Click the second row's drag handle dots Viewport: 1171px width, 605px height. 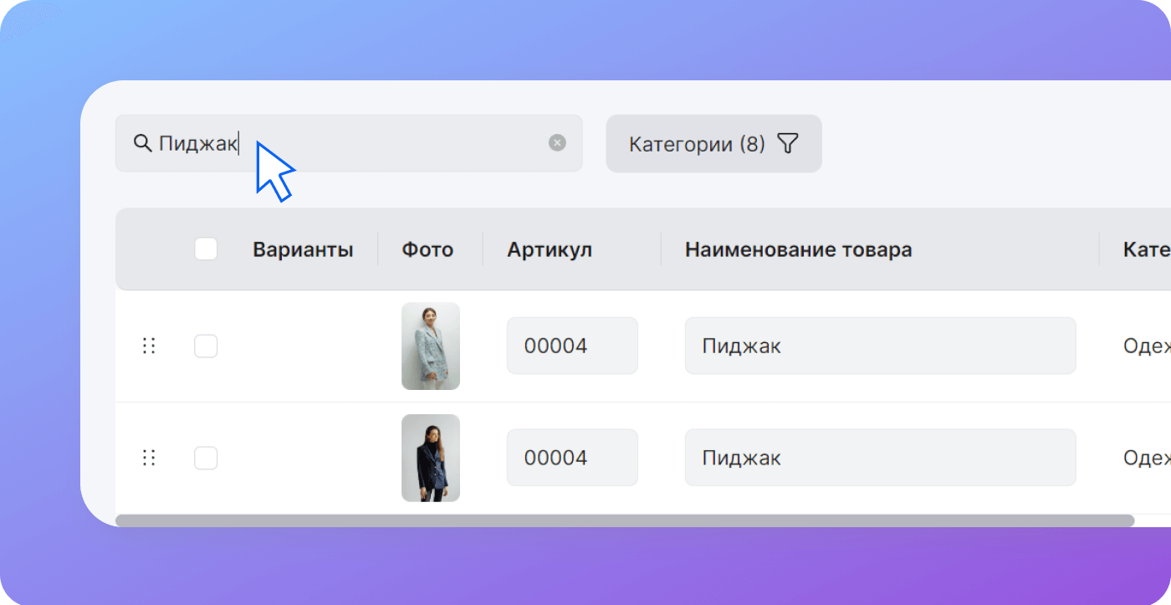point(149,458)
